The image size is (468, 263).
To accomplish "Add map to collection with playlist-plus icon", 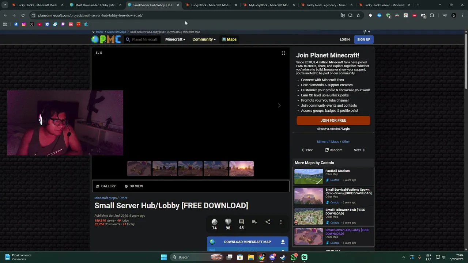I will click(254, 222).
